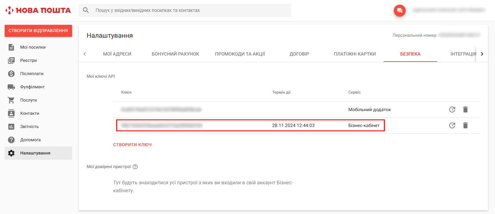Click the Фулфілмент truck icon

[x=11, y=87]
